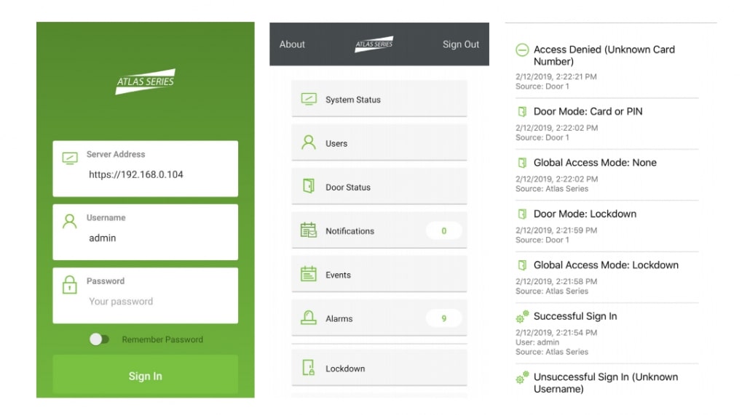Click the Access Denied circle icon
This screenshot has height=415, width=750.
(521, 50)
